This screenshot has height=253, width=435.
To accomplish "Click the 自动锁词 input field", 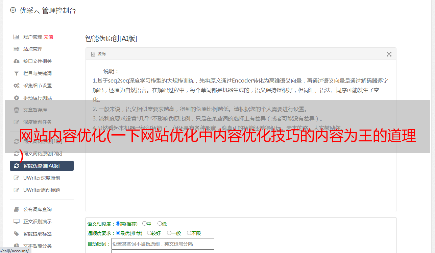I will click(x=163, y=244).
